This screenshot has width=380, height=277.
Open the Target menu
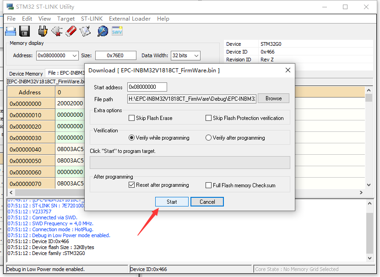coord(65,19)
